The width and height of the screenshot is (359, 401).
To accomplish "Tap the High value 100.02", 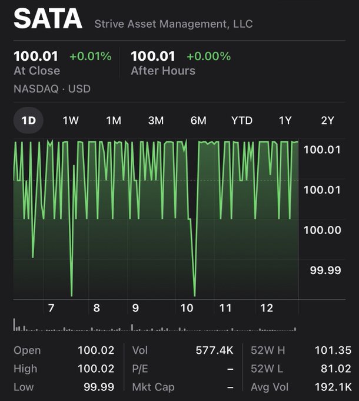I will 96,369.
